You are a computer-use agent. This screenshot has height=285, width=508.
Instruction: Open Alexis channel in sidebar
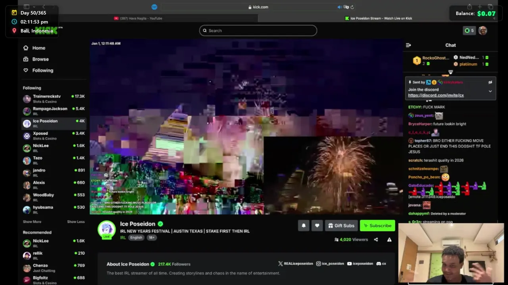point(54,185)
